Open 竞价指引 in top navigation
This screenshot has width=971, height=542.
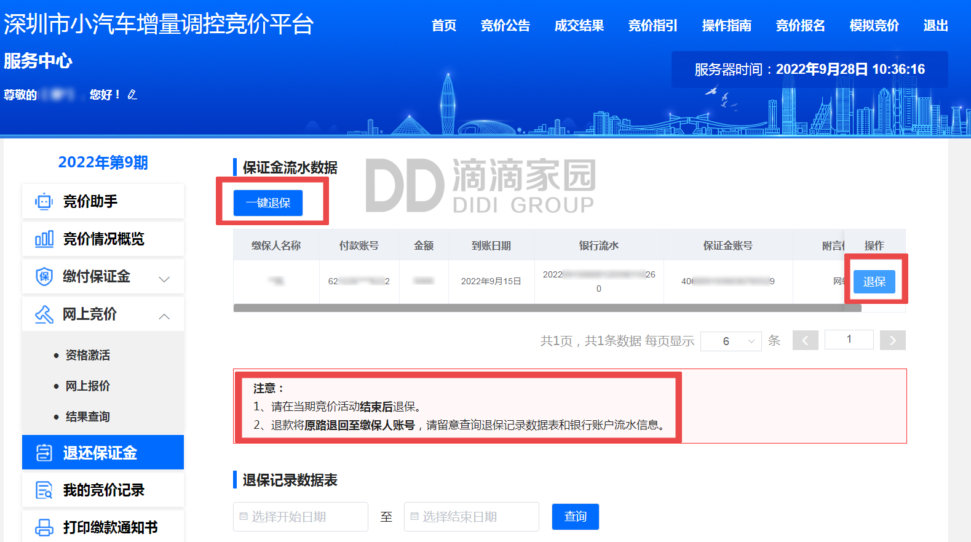[653, 26]
